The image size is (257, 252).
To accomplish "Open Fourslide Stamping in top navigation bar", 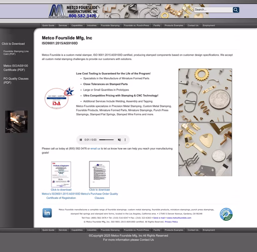I will click(x=110, y=25).
